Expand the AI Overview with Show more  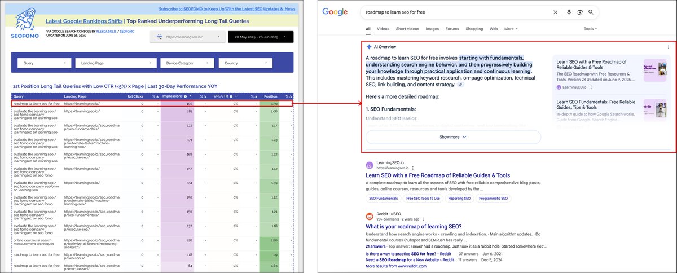(x=453, y=137)
